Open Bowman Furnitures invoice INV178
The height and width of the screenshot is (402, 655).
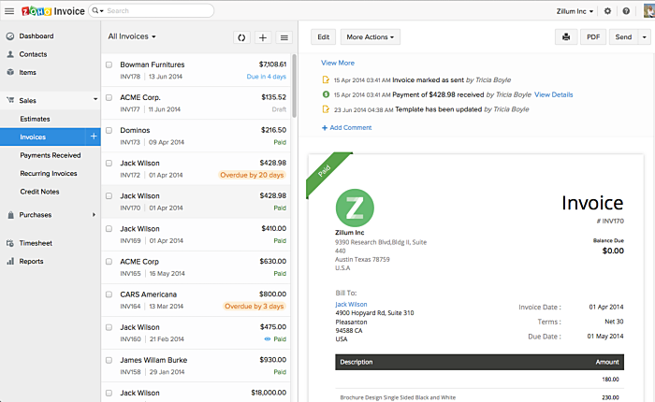196,70
